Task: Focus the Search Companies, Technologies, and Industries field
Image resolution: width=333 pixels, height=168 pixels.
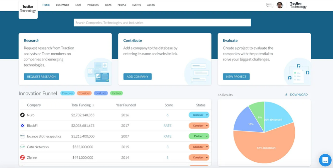Action: coord(162,23)
